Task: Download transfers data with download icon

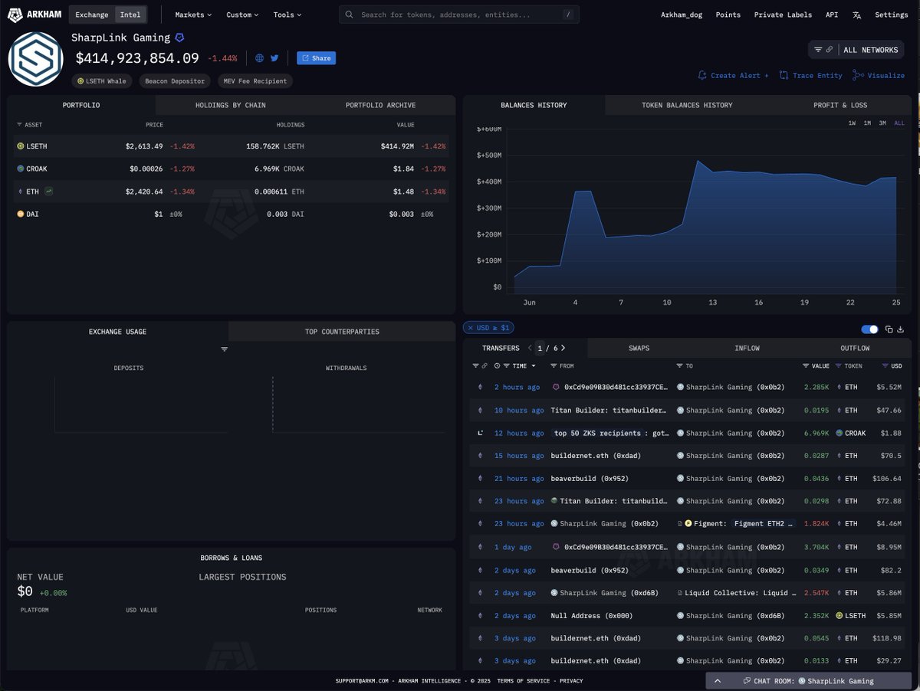Action: 901,329
